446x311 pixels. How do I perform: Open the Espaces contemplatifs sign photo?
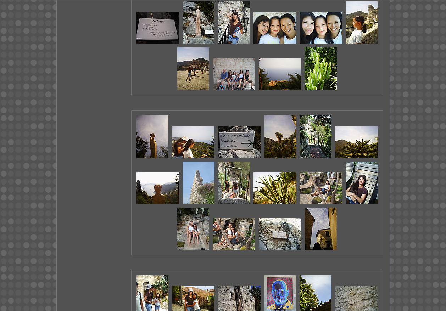[239, 142]
